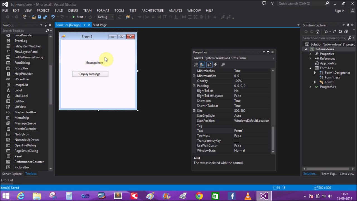Click the Quick Launch search magnifier
The image size is (357, 201).
[327, 3]
